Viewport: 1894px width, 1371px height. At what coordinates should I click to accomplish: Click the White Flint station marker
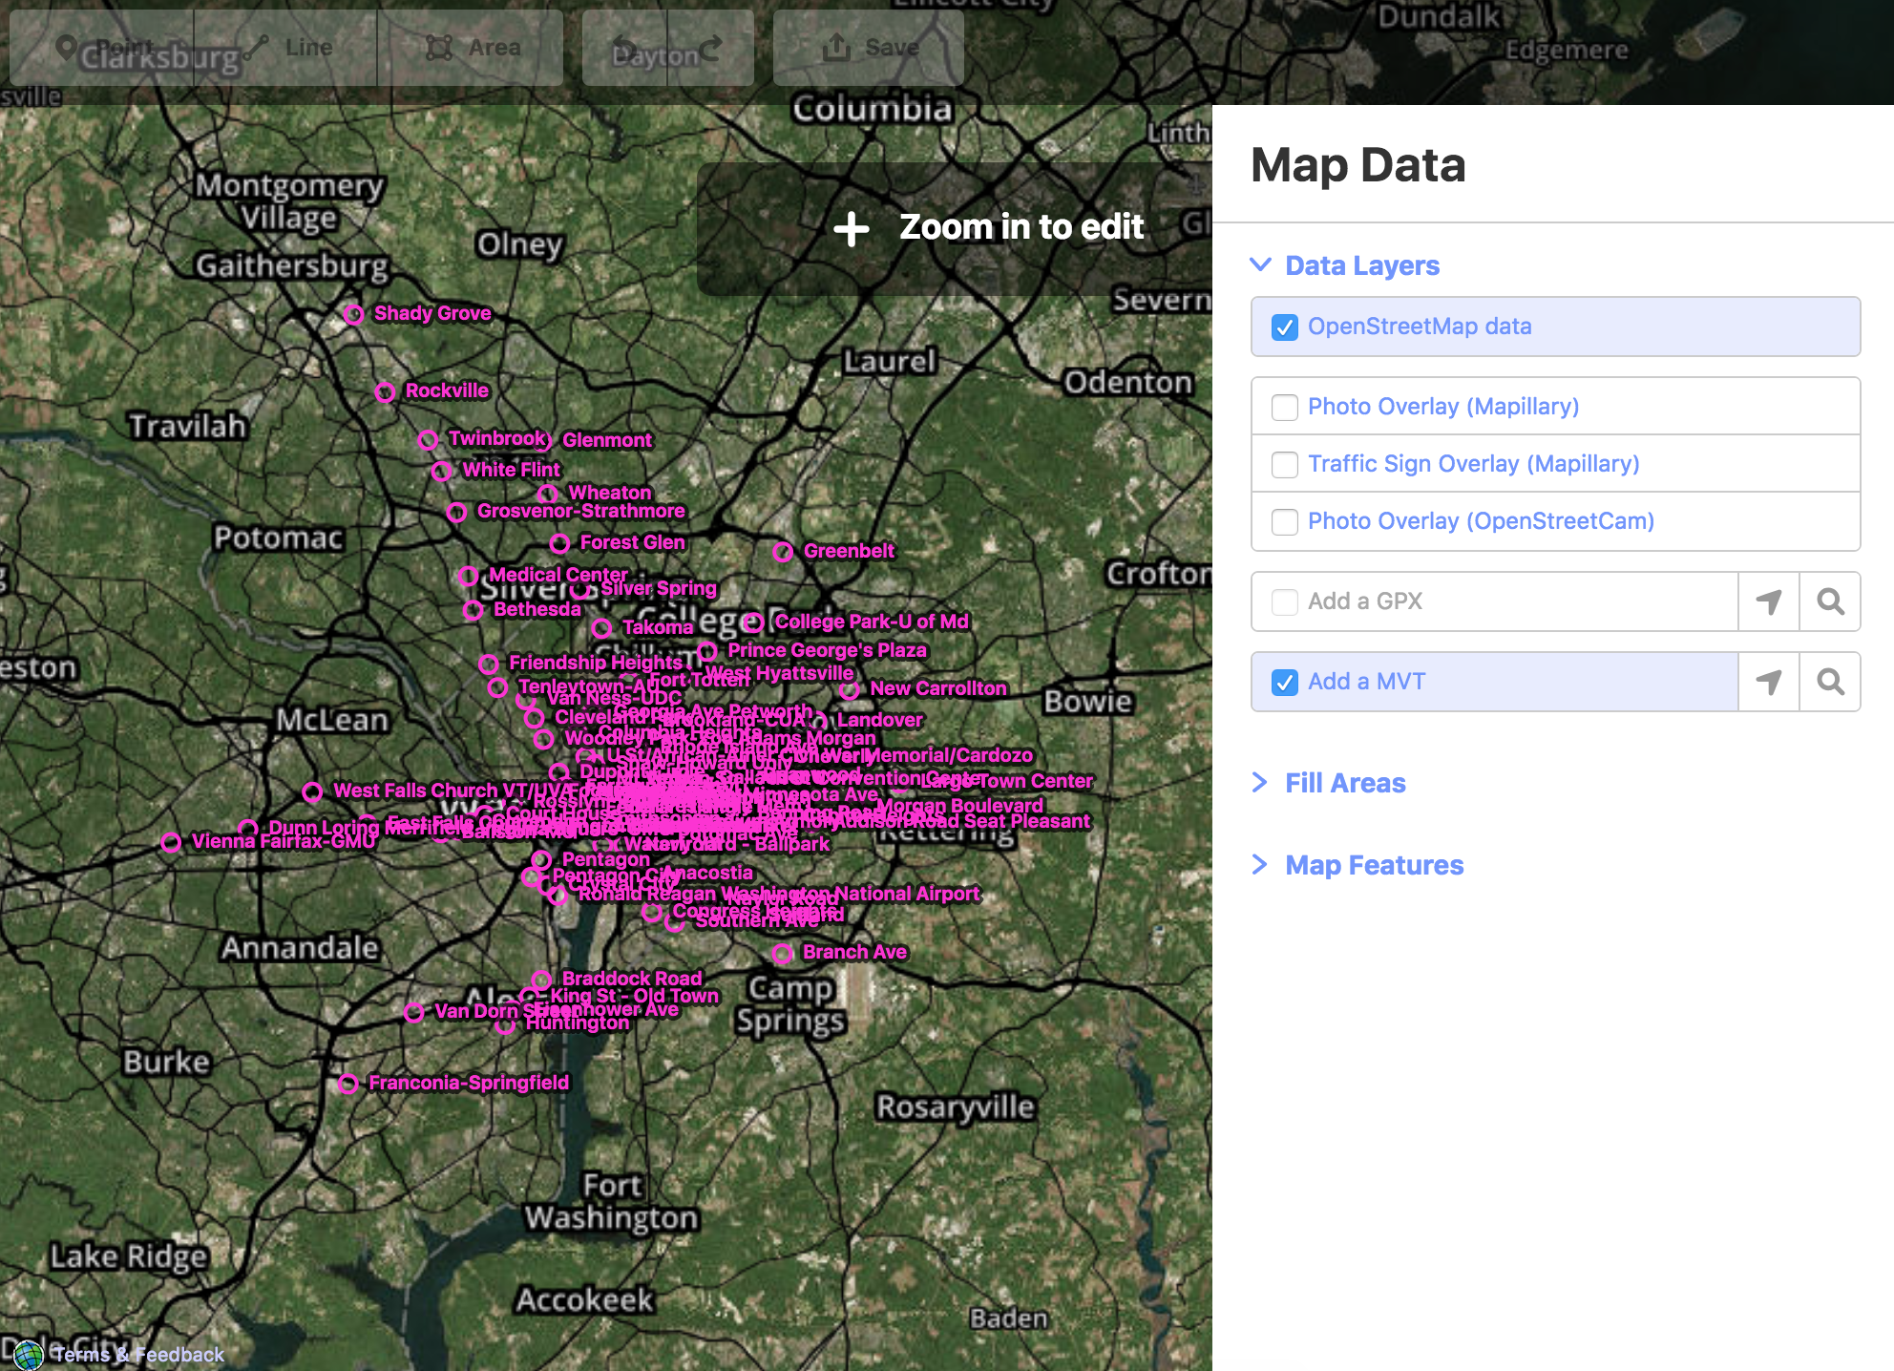pos(441,472)
